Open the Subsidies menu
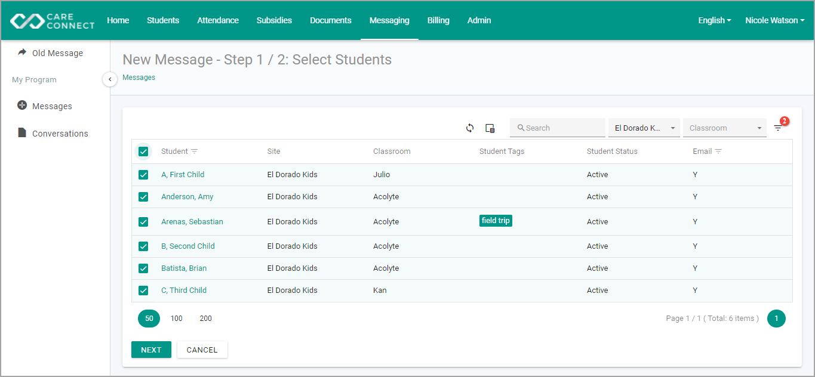This screenshot has height=377, width=815. click(x=274, y=20)
